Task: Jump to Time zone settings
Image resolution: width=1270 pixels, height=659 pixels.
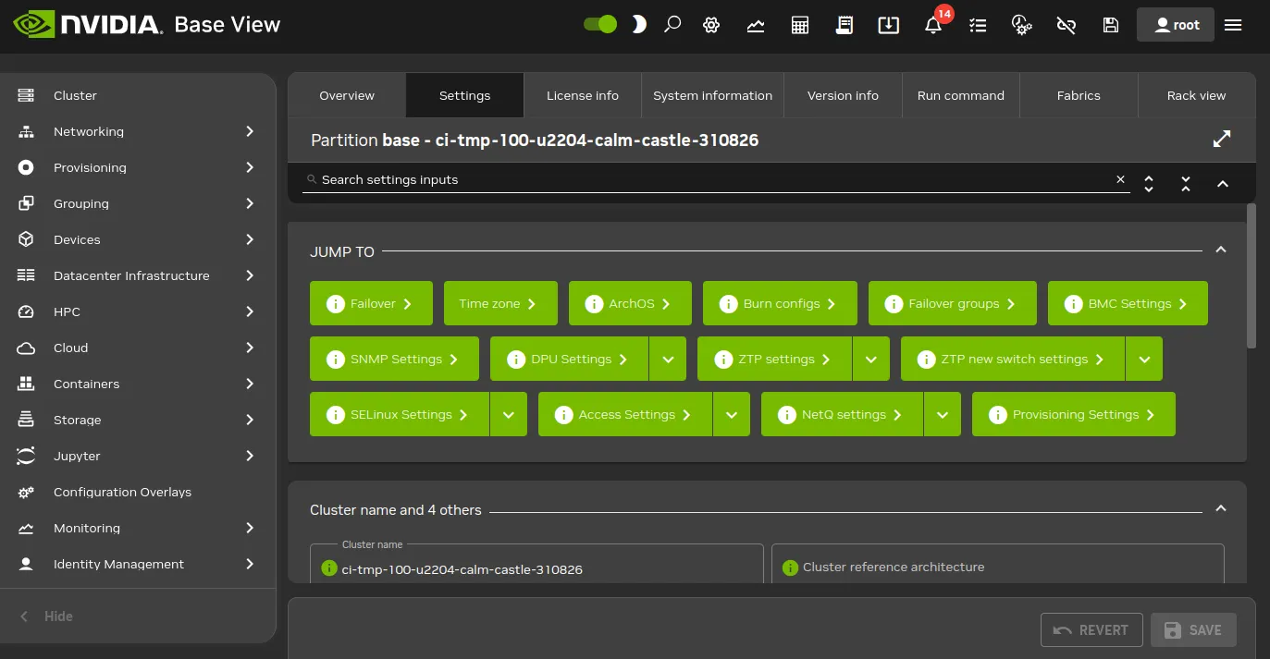Action: click(x=500, y=303)
